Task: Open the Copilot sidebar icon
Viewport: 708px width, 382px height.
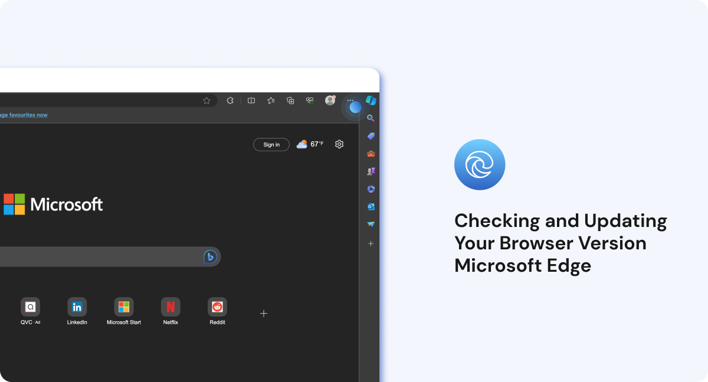Action: pos(371,101)
